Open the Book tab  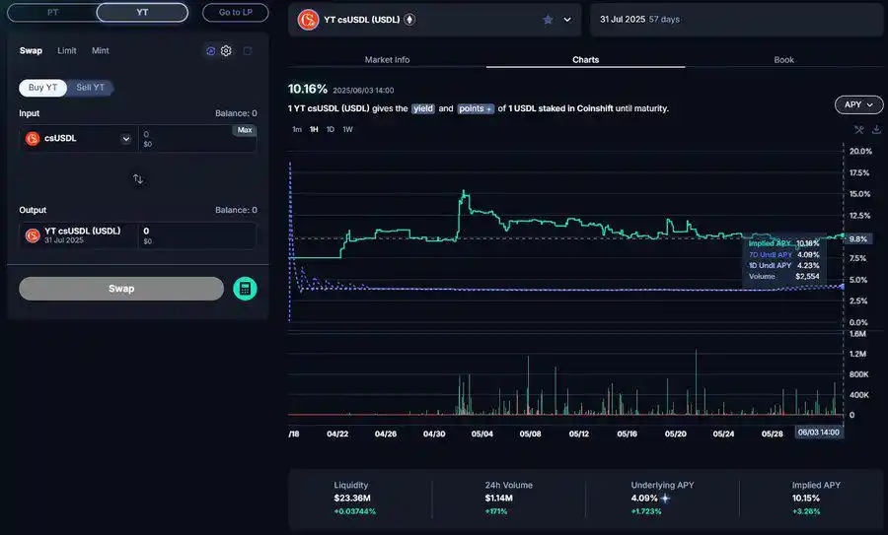pyautogui.click(x=783, y=60)
